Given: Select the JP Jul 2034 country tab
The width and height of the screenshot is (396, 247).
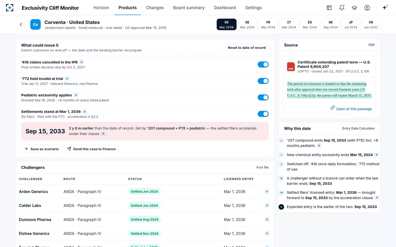Looking at the screenshot, I should pyautogui.click(x=351, y=24).
